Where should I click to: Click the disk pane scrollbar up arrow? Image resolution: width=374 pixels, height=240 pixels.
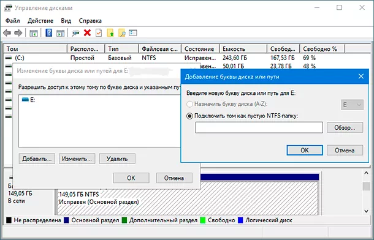(366, 173)
